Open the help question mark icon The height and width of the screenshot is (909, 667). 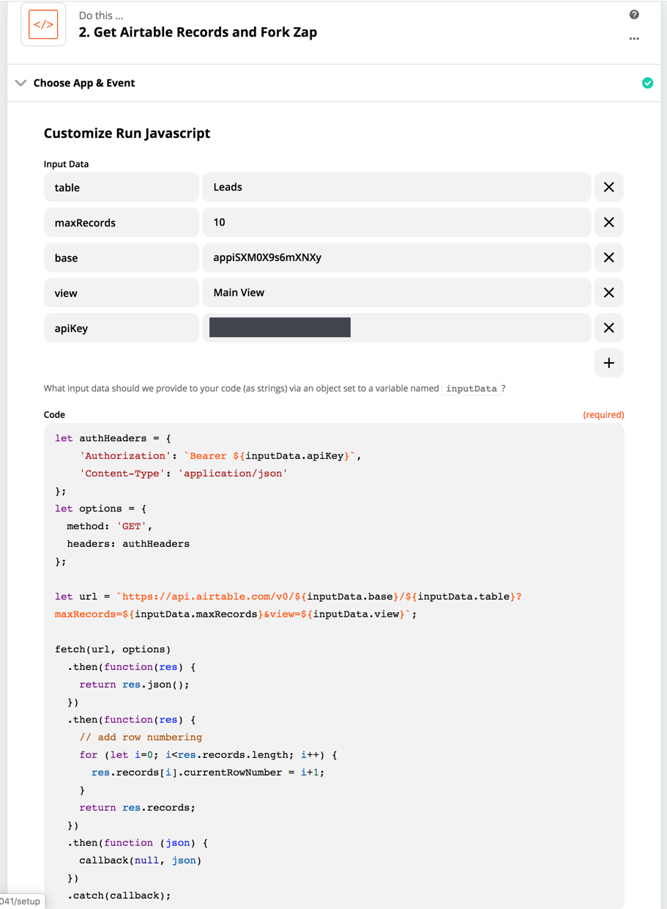point(634,15)
